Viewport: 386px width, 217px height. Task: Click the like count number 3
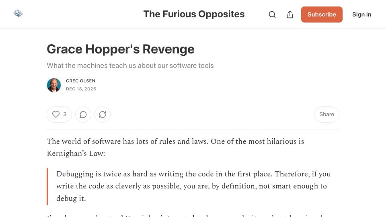65,115
